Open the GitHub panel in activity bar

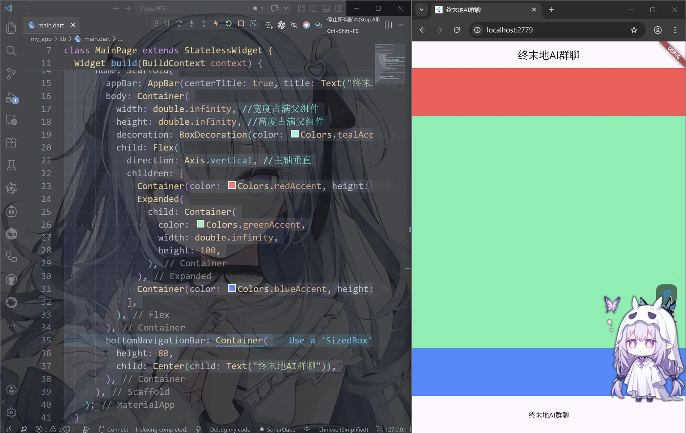(11, 280)
